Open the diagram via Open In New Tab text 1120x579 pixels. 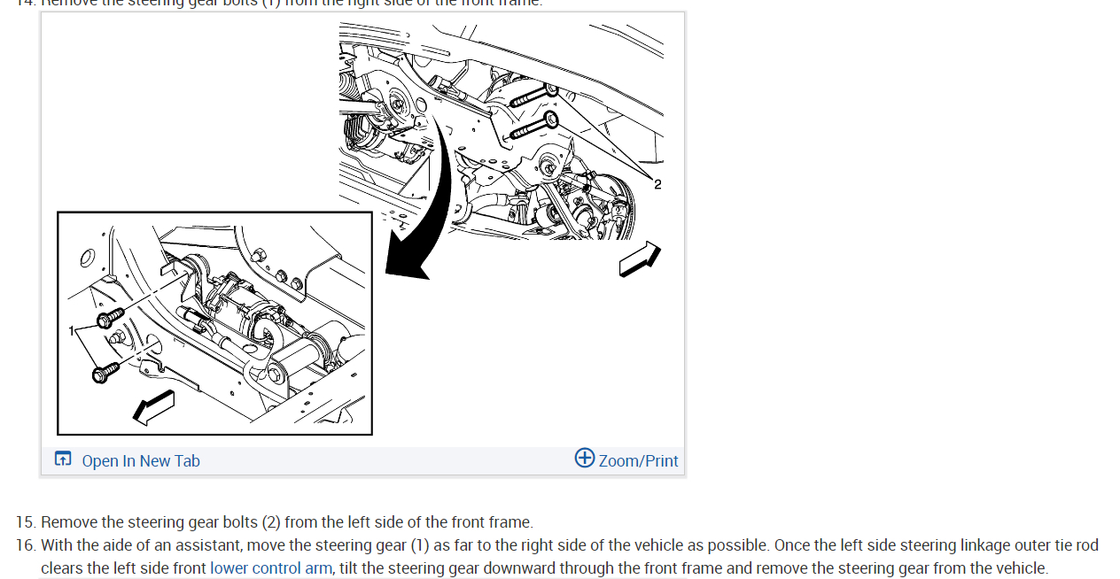pyautogui.click(x=141, y=460)
